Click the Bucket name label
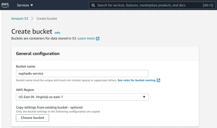 point(25,66)
